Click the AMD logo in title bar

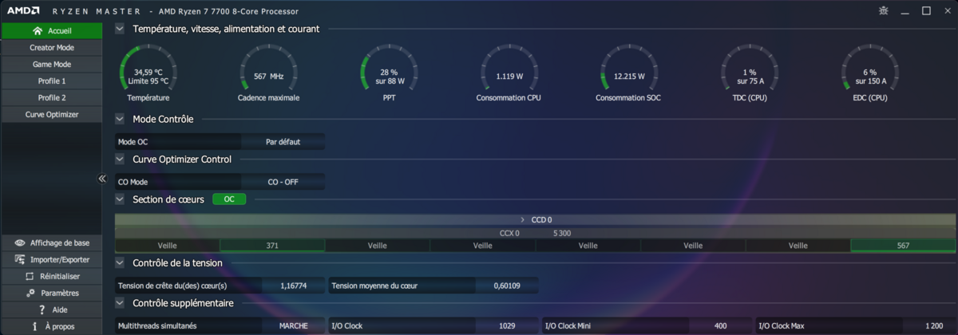pos(25,10)
